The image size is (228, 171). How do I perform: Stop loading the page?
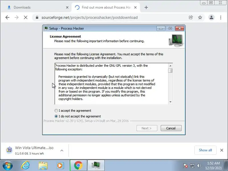pos(26,17)
